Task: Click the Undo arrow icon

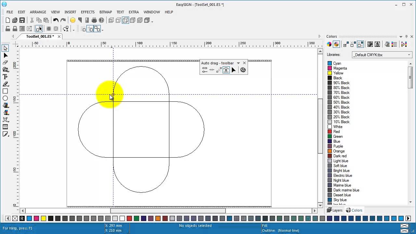Action: [56, 20]
